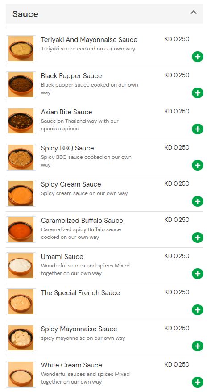Select the White Cream Sauce title
The width and height of the screenshot is (211, 392).
(71, 365)
